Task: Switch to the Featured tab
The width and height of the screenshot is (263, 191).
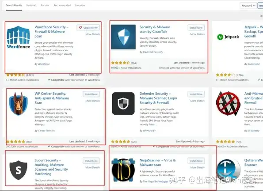Action: click(x=31, y=5)
